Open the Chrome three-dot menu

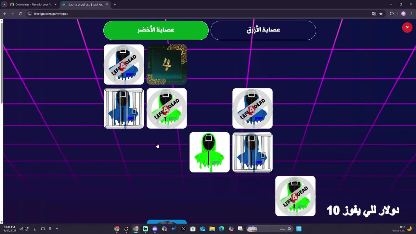tap(411, 14)
